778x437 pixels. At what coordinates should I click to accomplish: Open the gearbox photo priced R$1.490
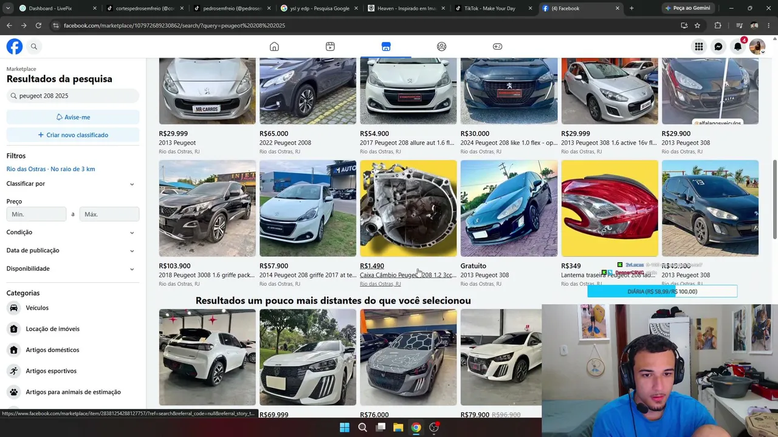pos(408,208)
